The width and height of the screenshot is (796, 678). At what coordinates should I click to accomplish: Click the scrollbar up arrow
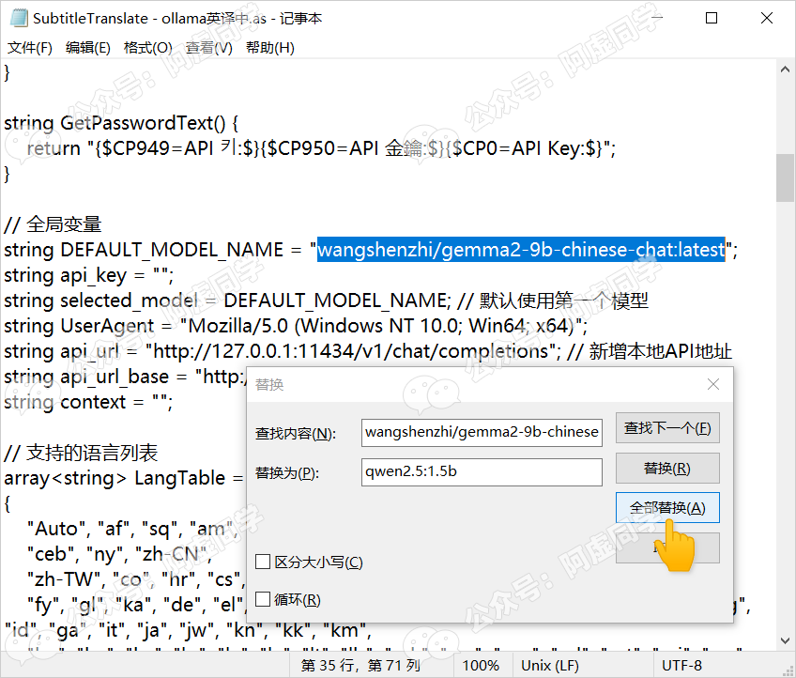click(x=786, y=70)
